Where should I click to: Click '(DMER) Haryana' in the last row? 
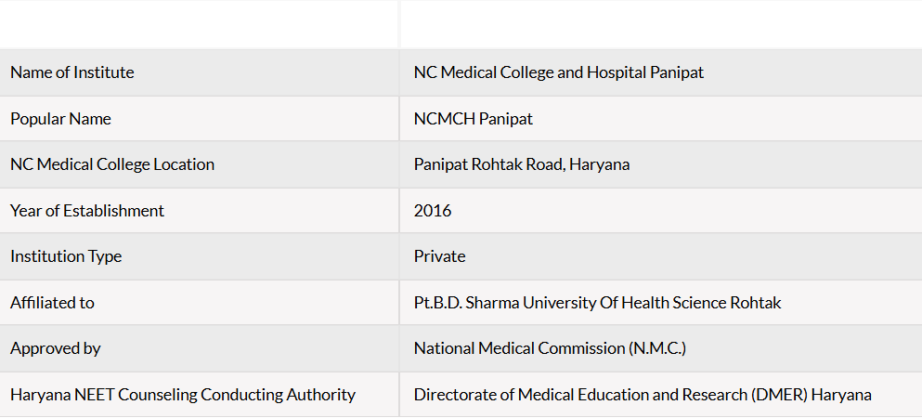click(x=811, y=395)
